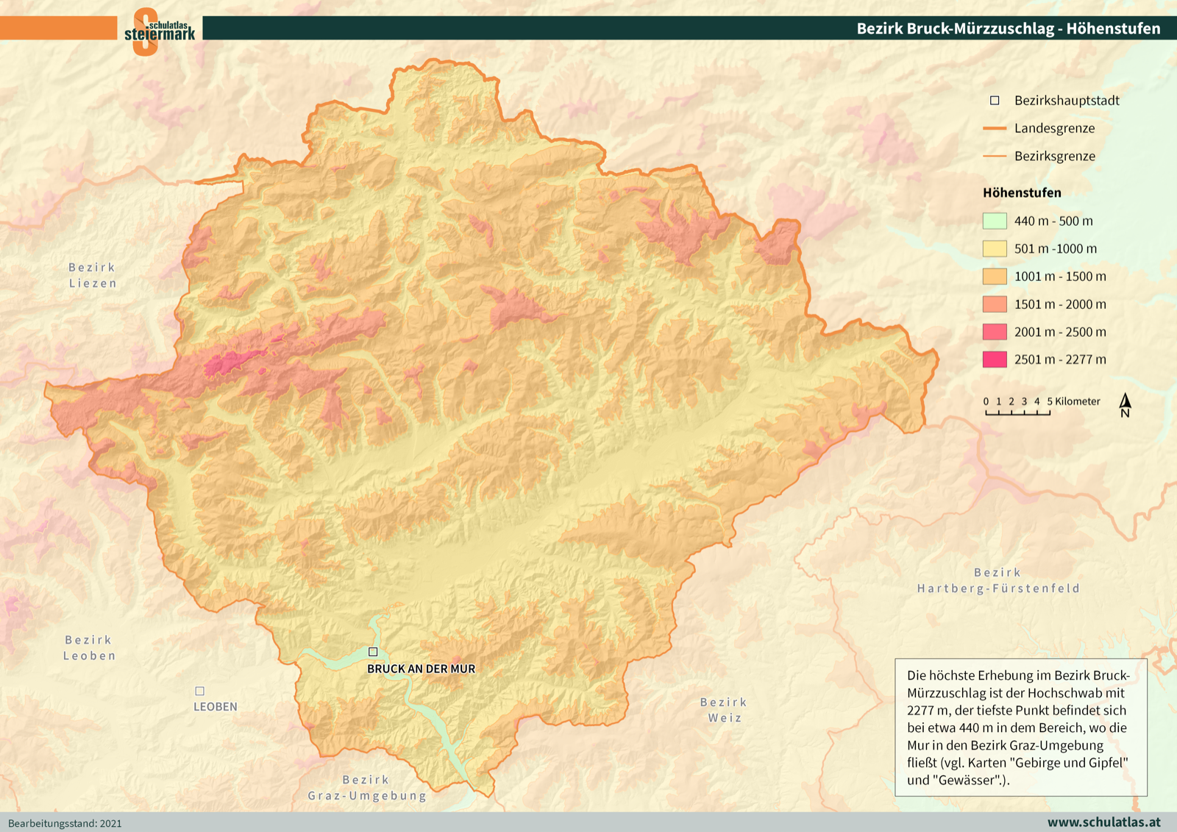Viewport: 1177px width, 832px height.
Task: Click the Bezirksgrenze thin line legend symbol
Action: point(995,156)
